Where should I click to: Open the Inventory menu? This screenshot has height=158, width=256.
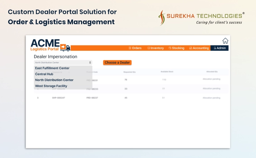(156, 48)
